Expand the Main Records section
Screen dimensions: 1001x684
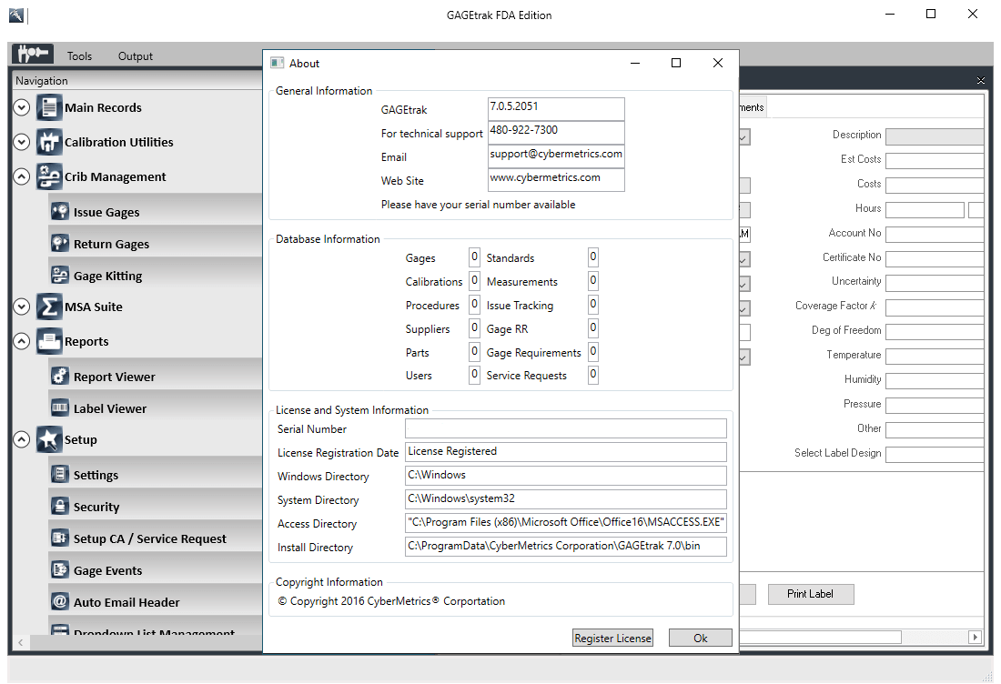22,108
